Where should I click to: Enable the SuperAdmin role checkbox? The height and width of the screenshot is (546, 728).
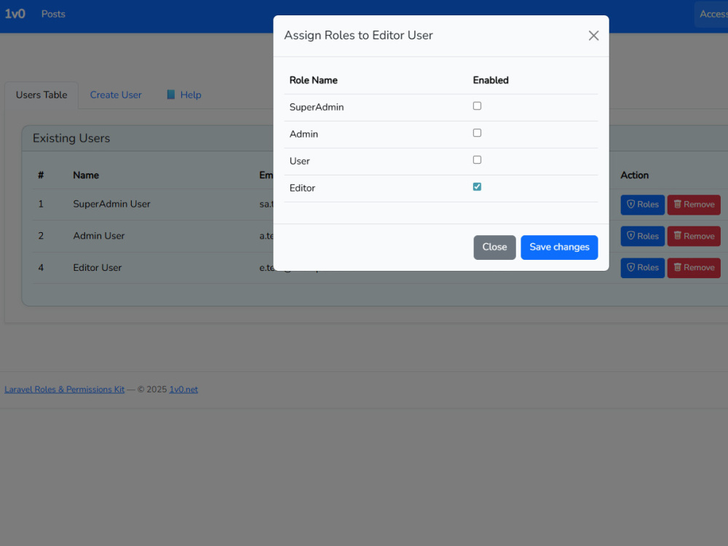[x=477, y=106]
